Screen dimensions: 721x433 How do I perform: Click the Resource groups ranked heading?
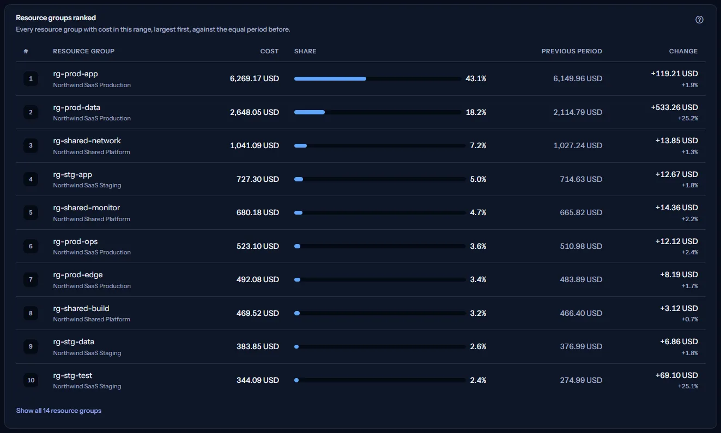[x=56, y=18]
